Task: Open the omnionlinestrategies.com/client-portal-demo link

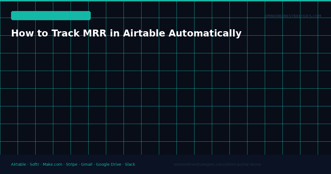Action: [x=217, y=165]
